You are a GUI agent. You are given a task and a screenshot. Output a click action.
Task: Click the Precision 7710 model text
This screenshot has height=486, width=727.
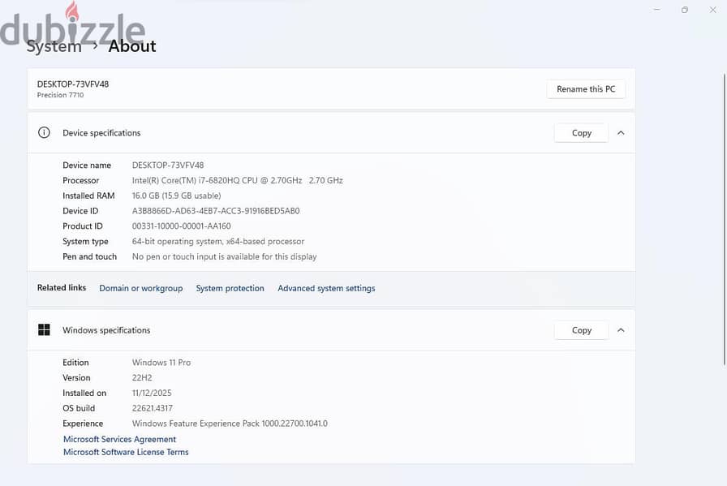coord(60,95)
